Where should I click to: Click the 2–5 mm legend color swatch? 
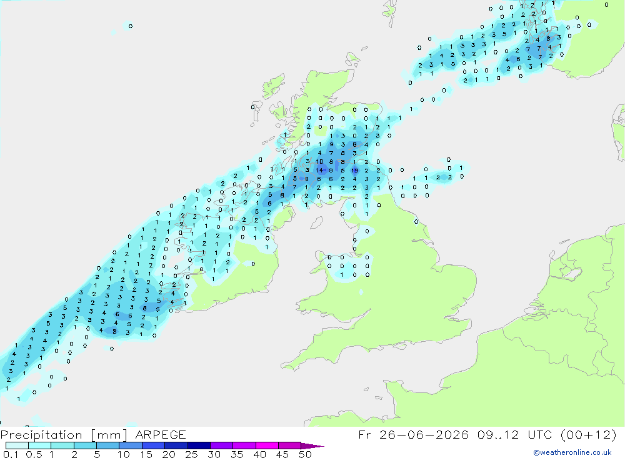(85, 446)
